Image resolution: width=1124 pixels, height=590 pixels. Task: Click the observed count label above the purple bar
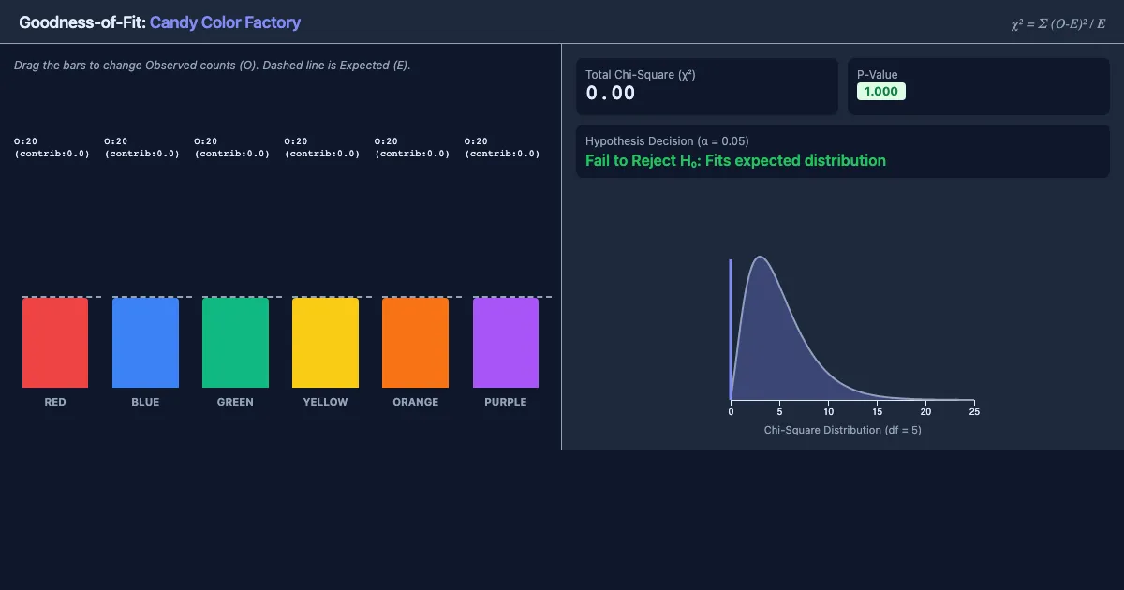tap(502, 148)
